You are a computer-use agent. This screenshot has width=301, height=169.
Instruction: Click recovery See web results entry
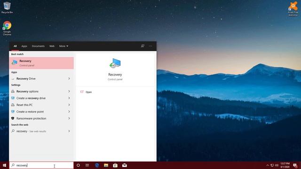point(41,131)
